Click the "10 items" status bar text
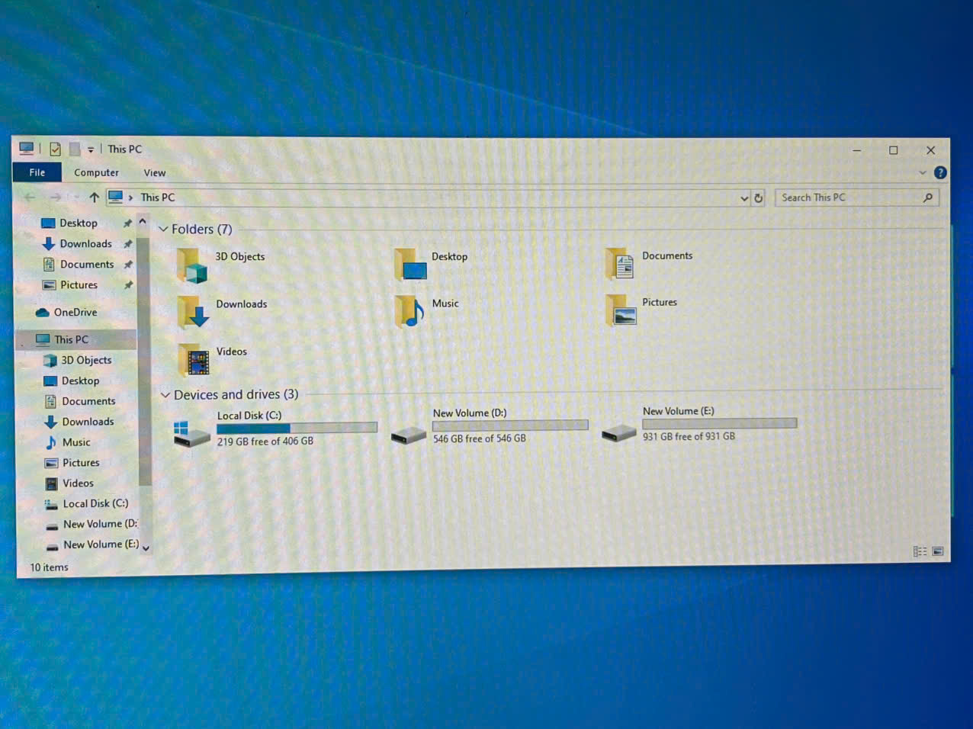Viewport: 973px width, 729px height. point(49,567)
